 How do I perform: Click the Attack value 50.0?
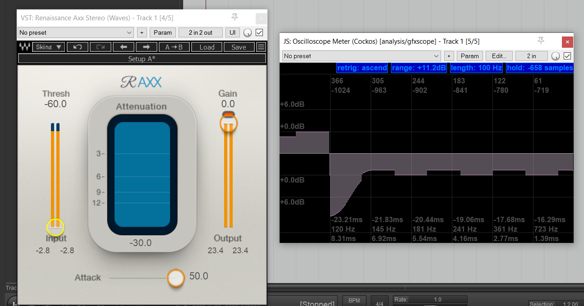199,276
